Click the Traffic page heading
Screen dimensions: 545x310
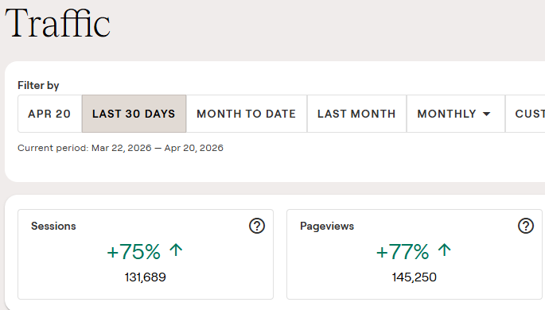pos(57,23)
